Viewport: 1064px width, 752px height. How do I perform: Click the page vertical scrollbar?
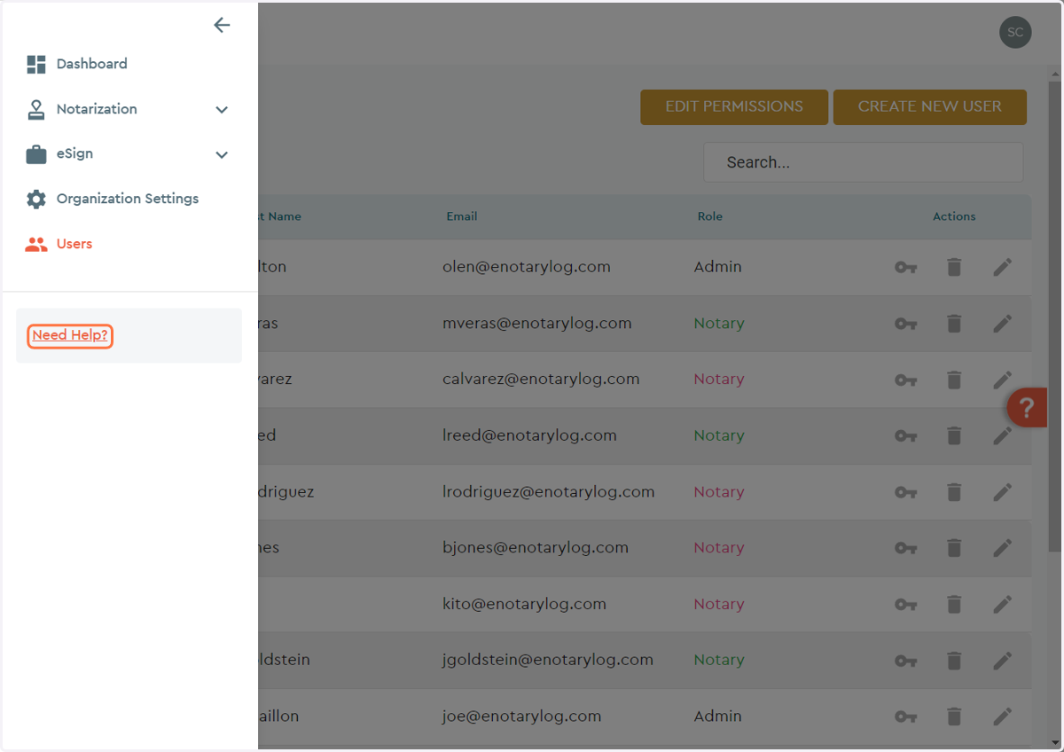pyautogui.click(x=1055, y=317)
